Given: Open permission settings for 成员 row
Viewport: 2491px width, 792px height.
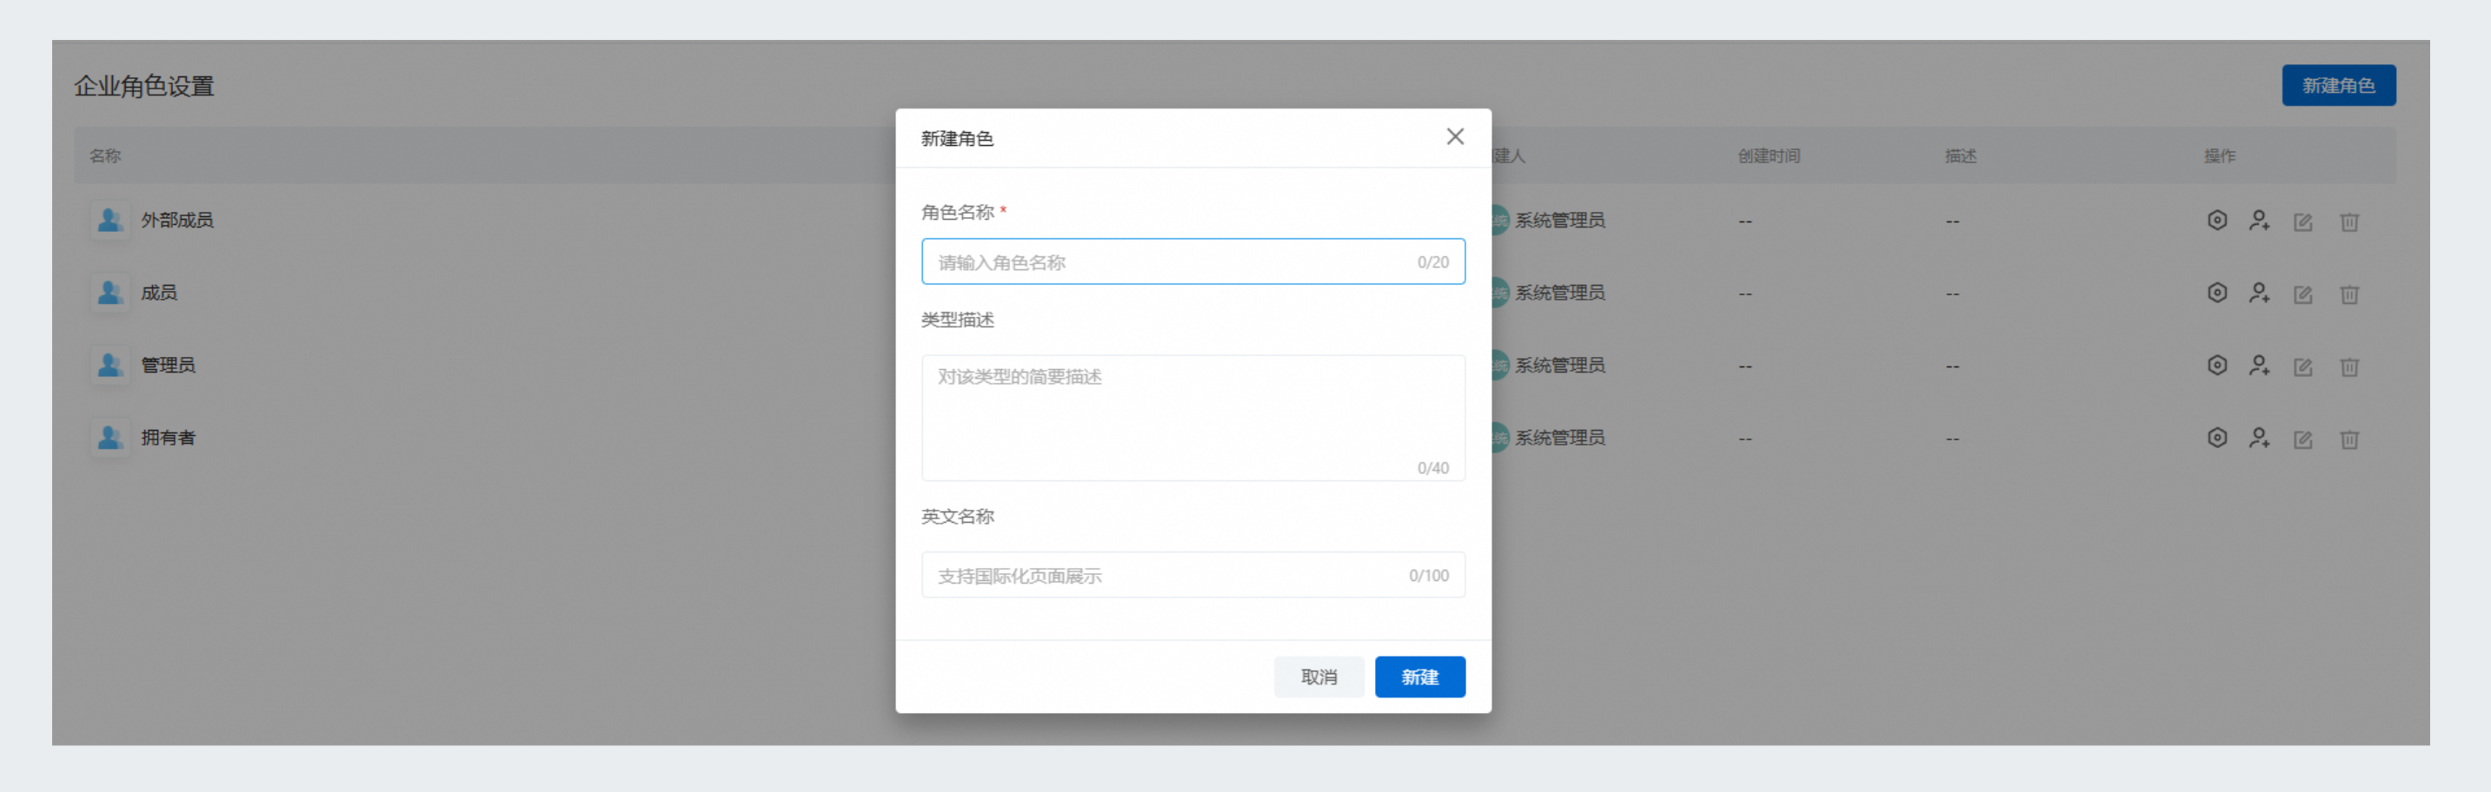Looking at the screenshot, I should pos(2217,293).
